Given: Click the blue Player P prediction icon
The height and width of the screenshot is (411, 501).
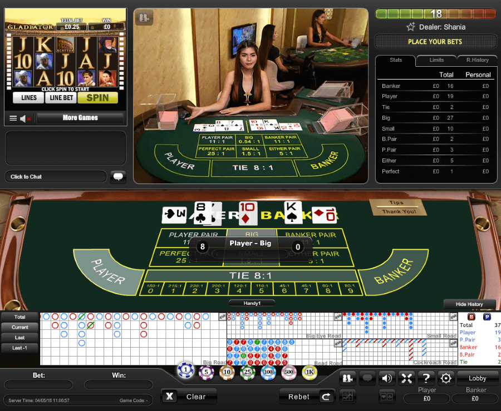Looking at the screenshot, I should pyautogui.click(x=487, y=317).
